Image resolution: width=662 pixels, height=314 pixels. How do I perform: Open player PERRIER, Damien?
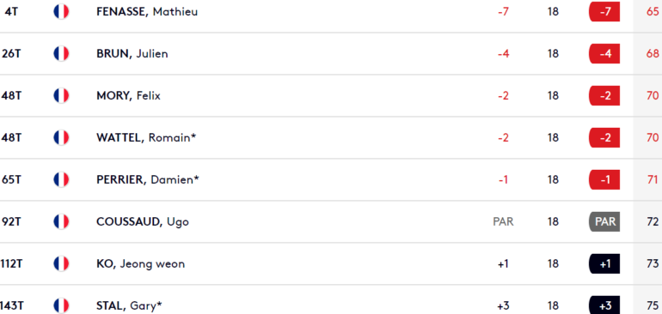tap(148, 180)
